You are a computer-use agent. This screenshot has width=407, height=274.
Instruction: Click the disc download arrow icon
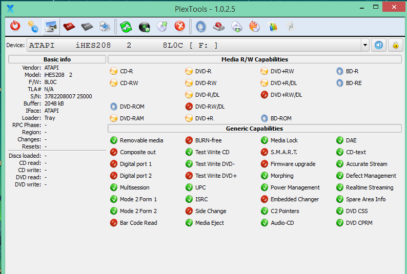[x=237, y=27]
